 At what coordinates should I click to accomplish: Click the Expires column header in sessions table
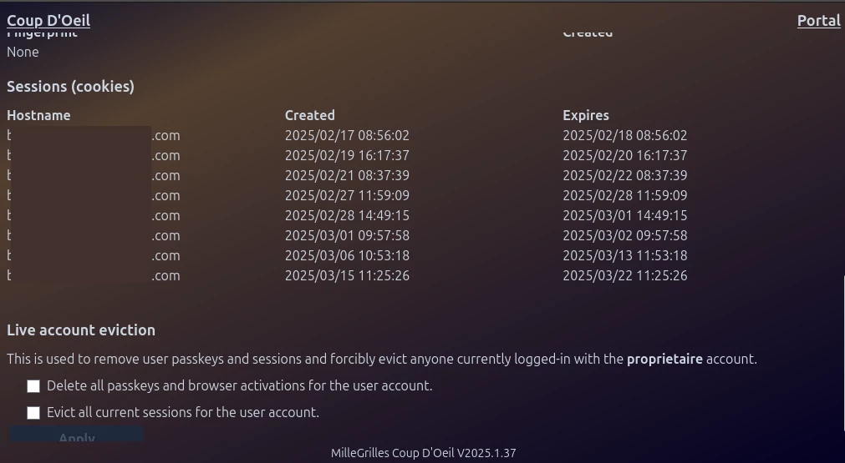point(585,115)
